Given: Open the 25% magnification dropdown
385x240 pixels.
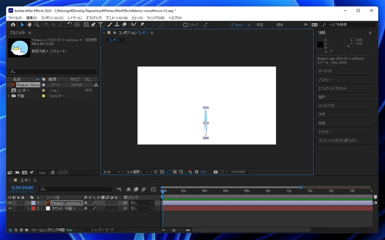Looking at the screenshot, I should tap(111, 172).
